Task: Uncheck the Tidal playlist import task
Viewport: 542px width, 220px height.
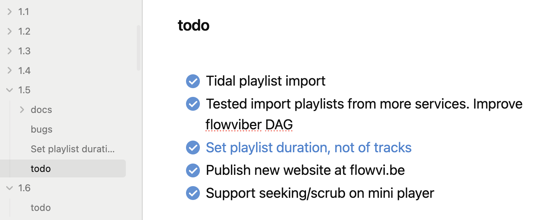Action: (193, 81)
